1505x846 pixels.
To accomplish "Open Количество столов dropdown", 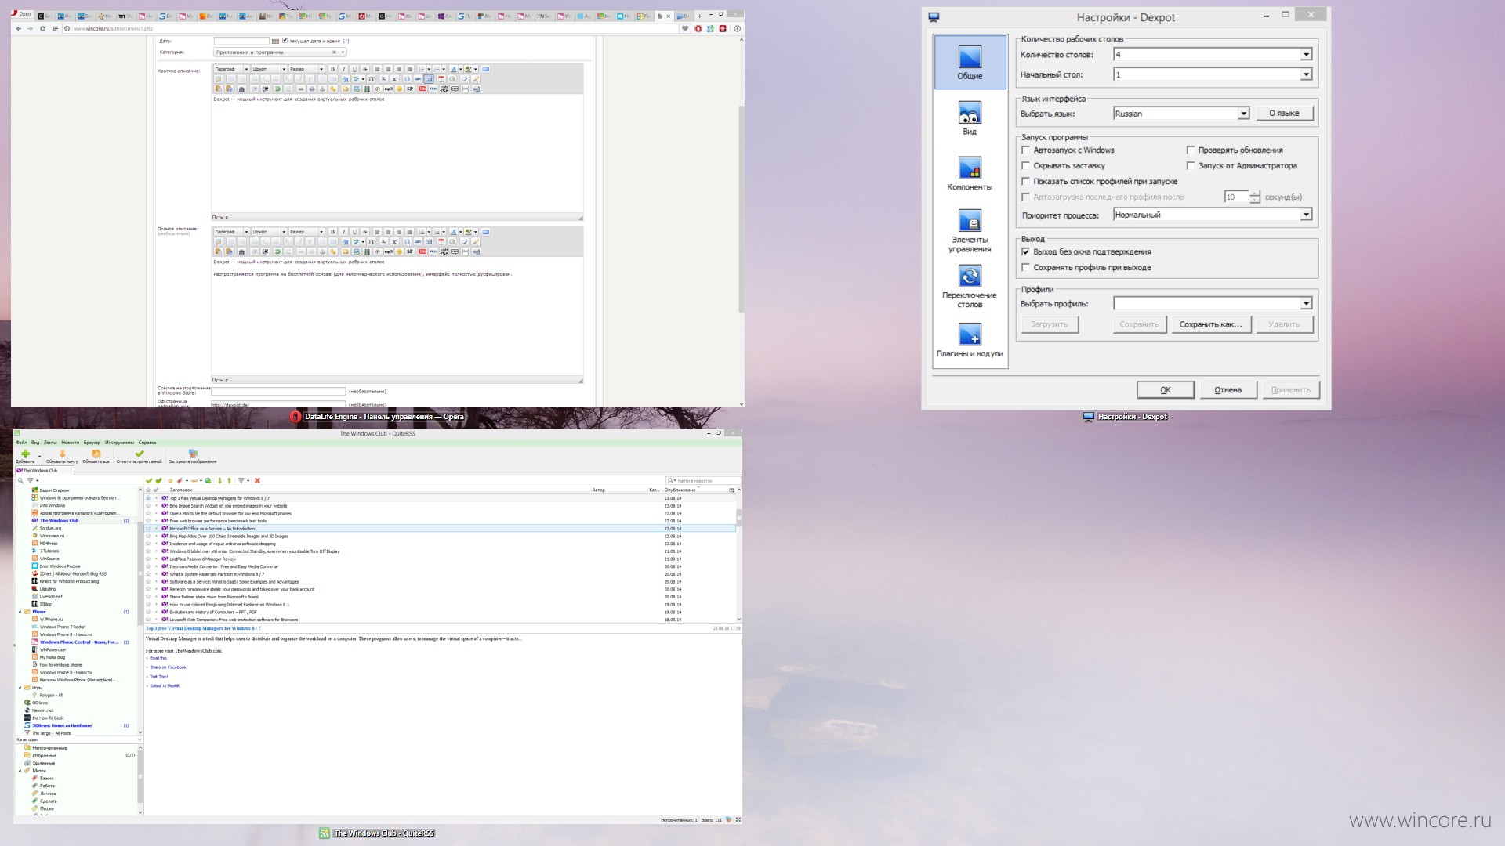I will [1213, 54].
